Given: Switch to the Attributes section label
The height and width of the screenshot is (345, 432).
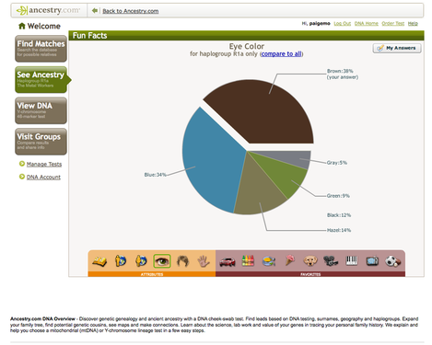Looking at the screenshot, I should (x=152, y=274).
